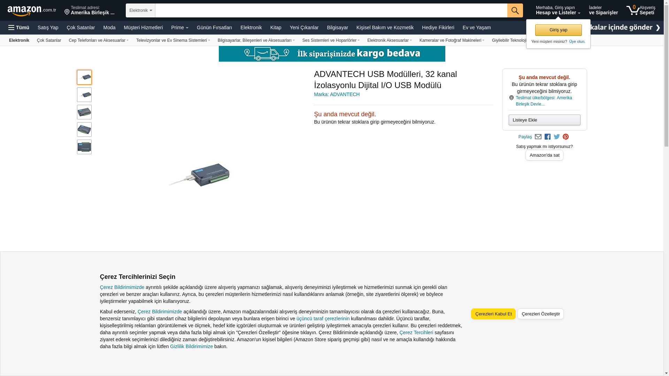Share product via email icon
Screen dimensions: 669x376
tap(538, 137)
